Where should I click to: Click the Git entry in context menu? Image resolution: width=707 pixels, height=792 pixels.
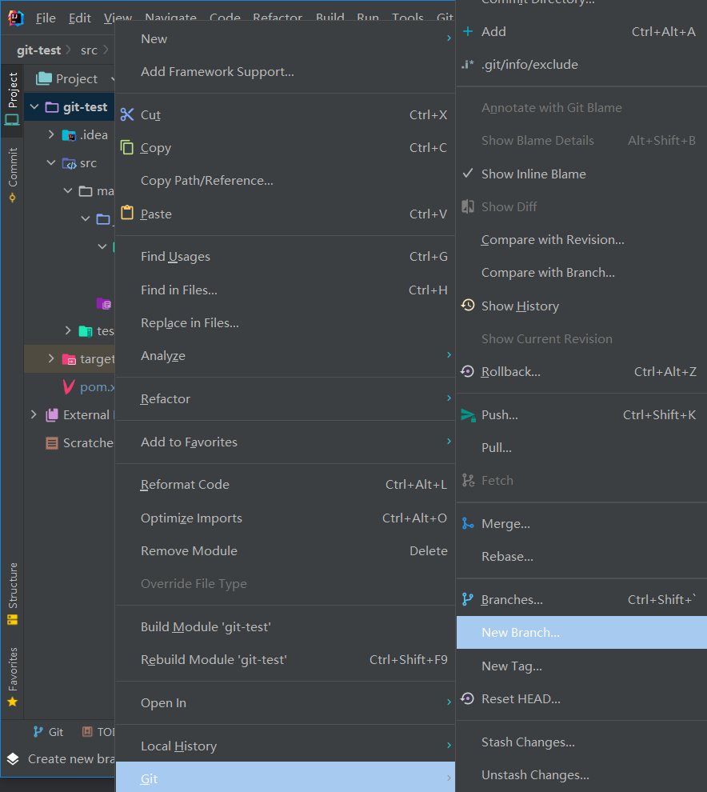point(286,778)
